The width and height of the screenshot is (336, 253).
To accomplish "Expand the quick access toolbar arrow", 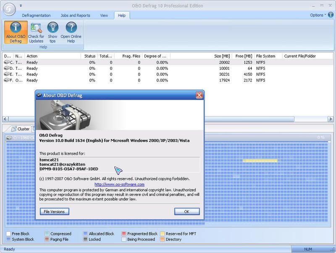I will 21,6.
